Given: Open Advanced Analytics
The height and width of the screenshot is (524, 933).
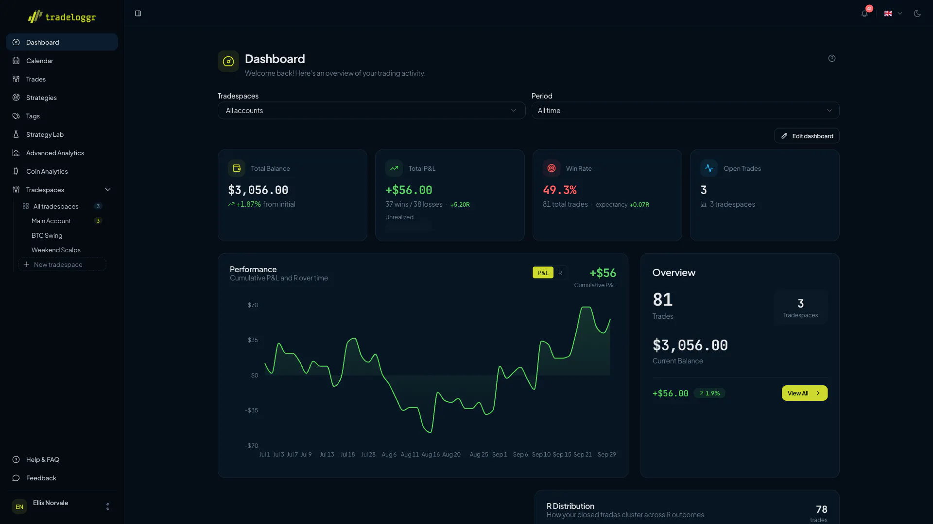Looking at the screenshot, I should 62,153.
